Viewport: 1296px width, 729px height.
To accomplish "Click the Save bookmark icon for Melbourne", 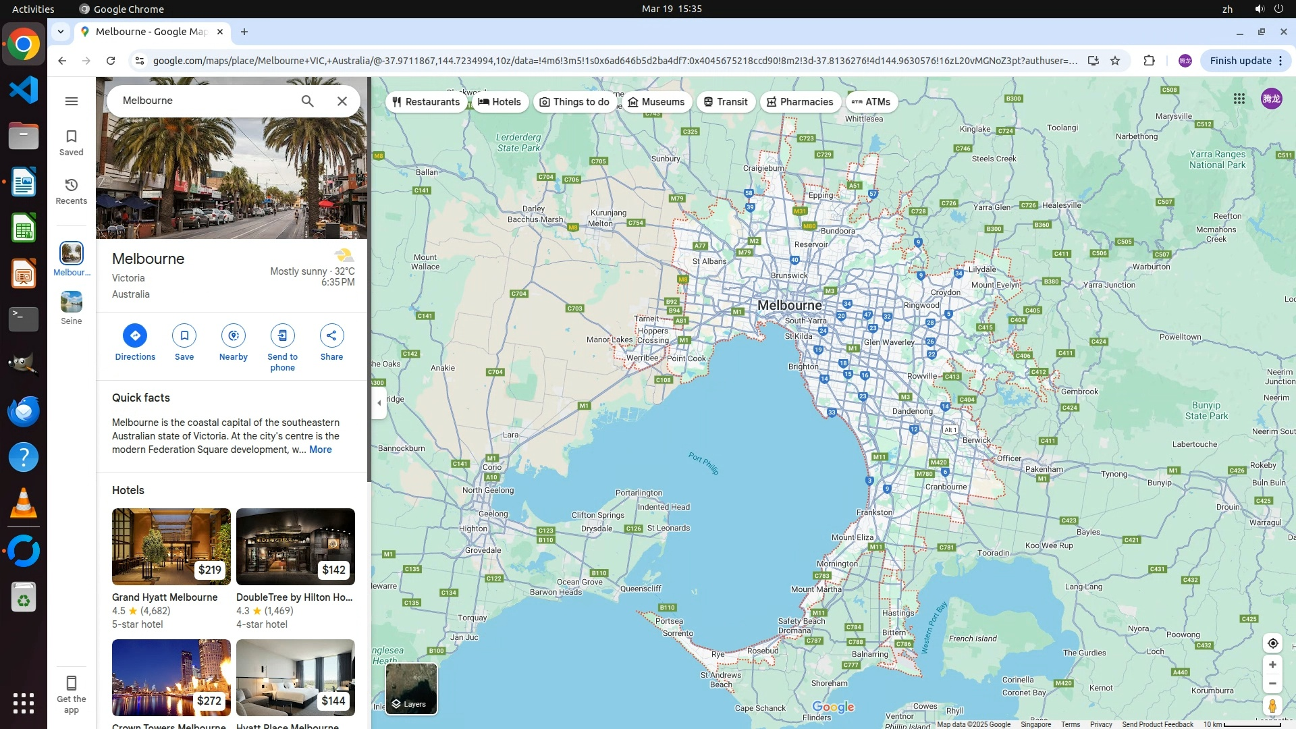I will (184, 335).
